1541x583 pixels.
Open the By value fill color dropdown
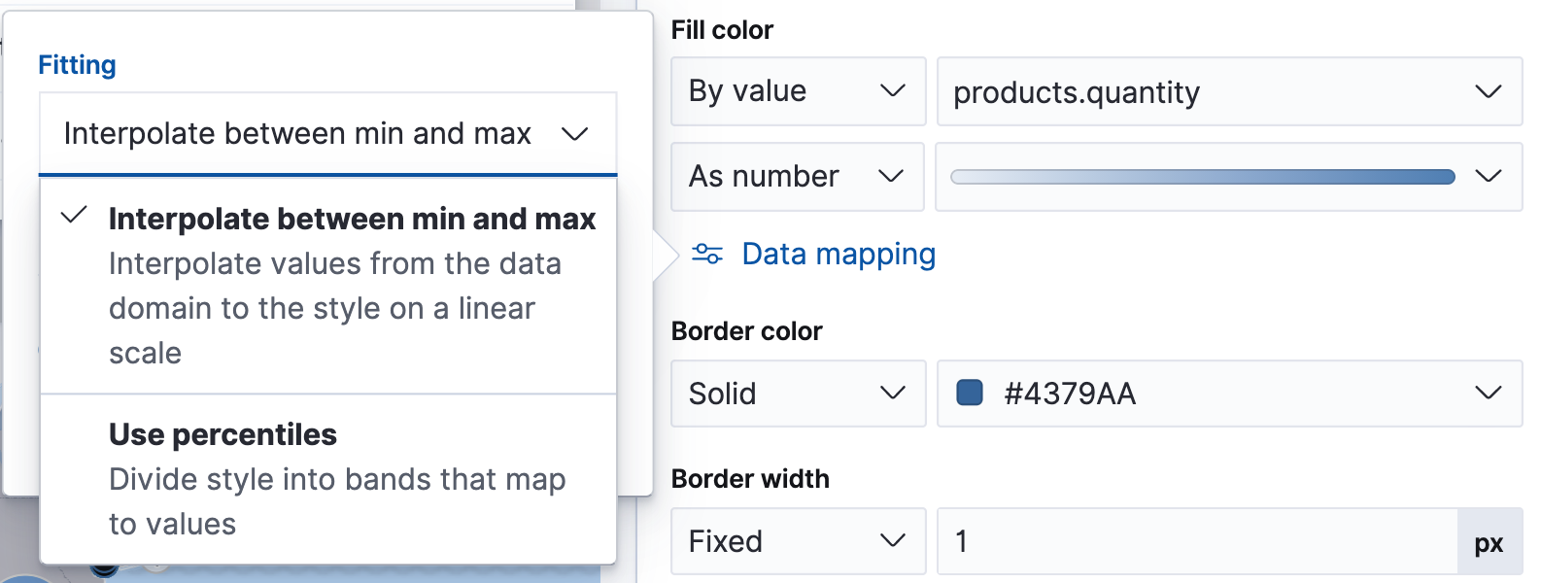798,92
